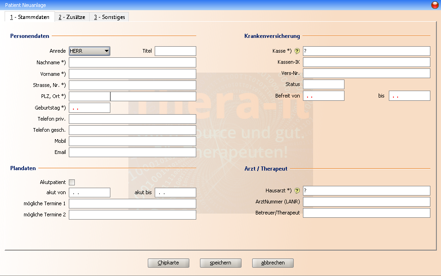Click the speichern button
The width and height of the screenshot is (441, 276).
click(221, 263)
